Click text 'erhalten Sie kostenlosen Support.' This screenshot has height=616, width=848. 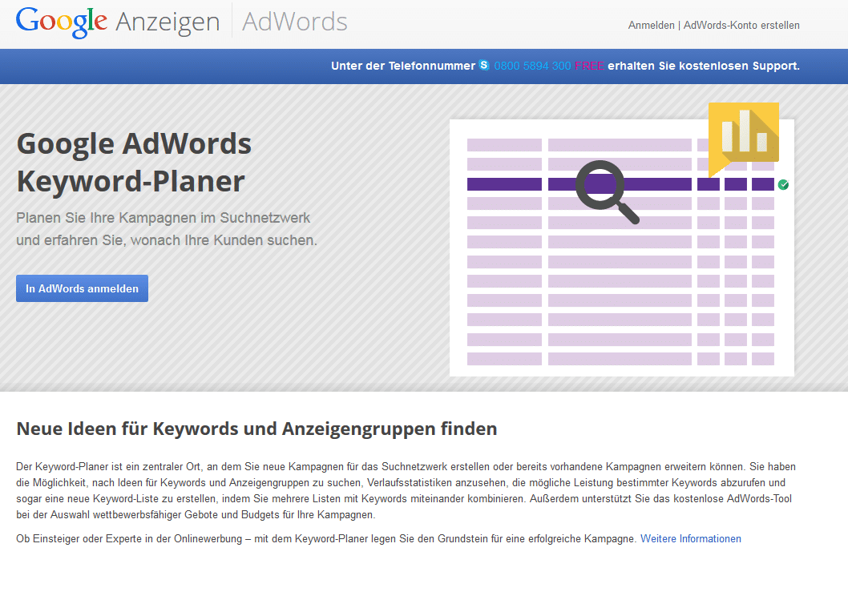coord(704,66)
